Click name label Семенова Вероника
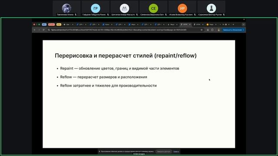The image size is (278, 156). (x=152, y=15)
